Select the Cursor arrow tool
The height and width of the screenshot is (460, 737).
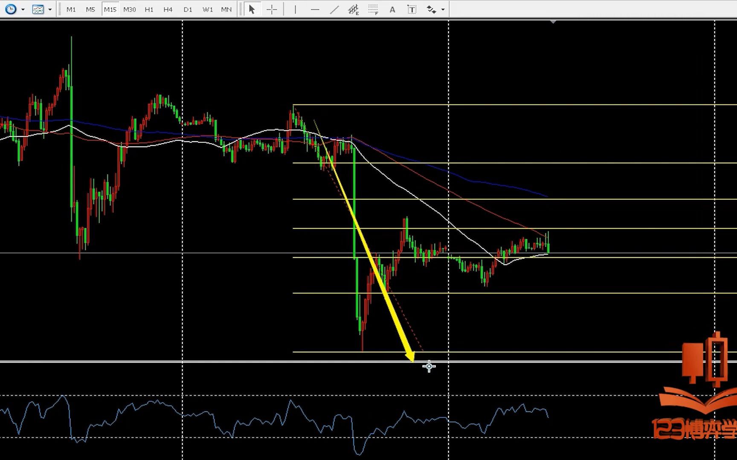click(x=252, y=9)
